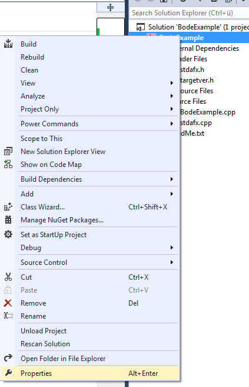Click the editor split handle button
The height and width of the screenshot is (387, 249).
[111, 8]
